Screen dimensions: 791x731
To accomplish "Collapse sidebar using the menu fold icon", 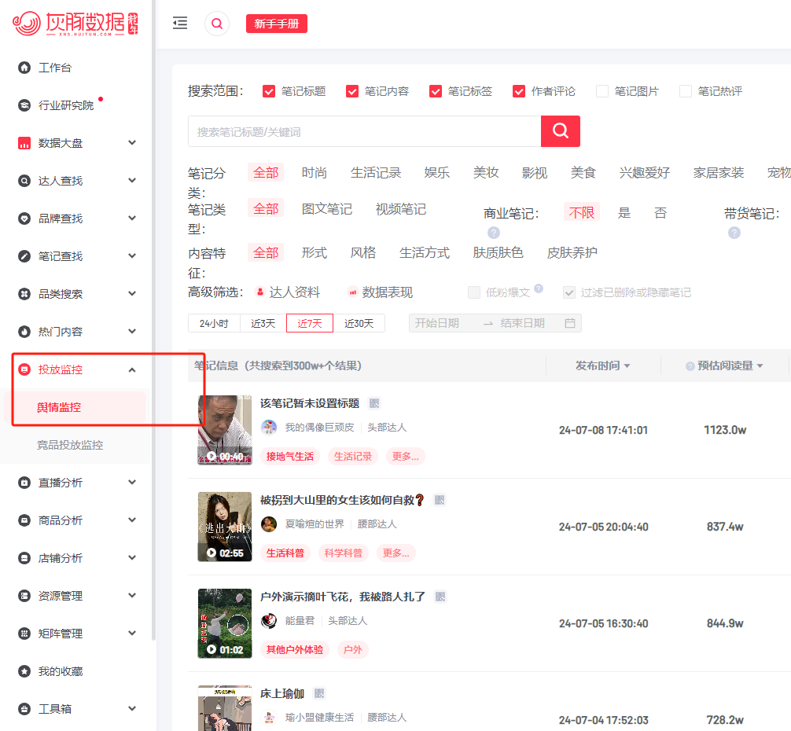I will pyautogui.click(x=180, y=24).
